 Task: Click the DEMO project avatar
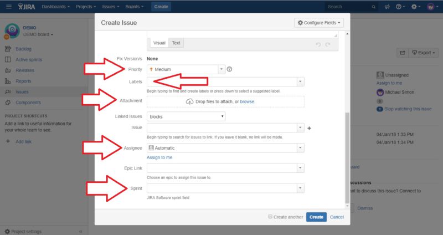(12, 30)
